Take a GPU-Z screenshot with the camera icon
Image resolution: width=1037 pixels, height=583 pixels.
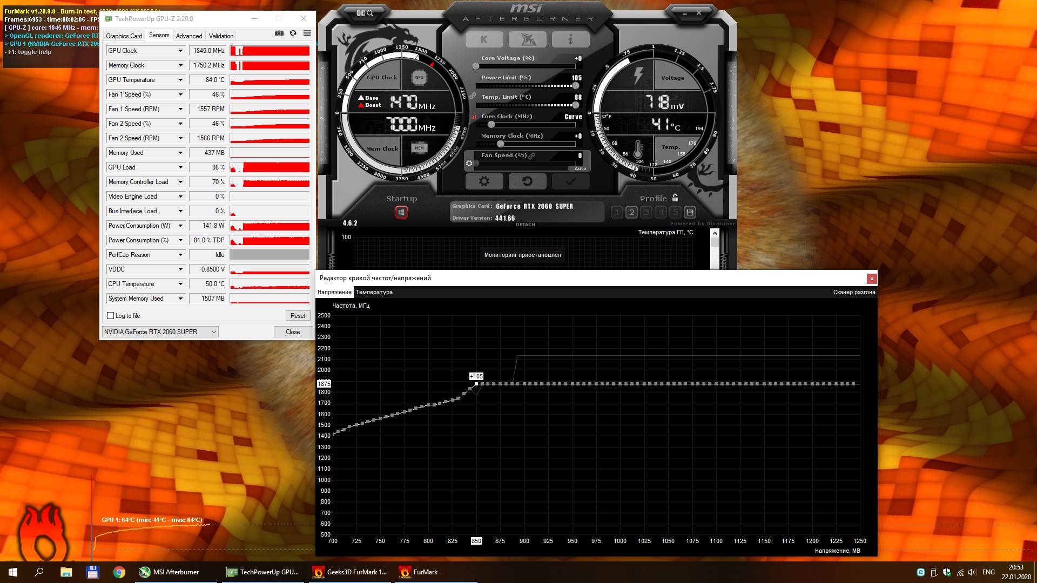tap(279, 33)
